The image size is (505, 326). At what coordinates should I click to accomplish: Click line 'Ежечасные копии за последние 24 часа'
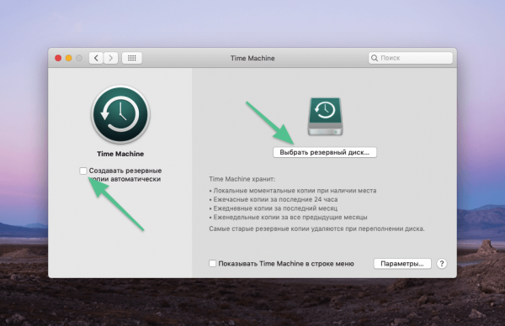tap(275, 199)
